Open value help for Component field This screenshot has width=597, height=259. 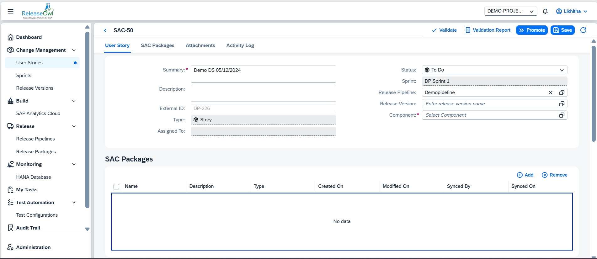pyautogui.click(x=562, y=115)
